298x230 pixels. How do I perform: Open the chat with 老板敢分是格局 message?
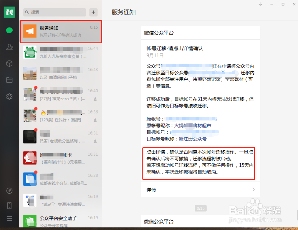tap(61, 137)
